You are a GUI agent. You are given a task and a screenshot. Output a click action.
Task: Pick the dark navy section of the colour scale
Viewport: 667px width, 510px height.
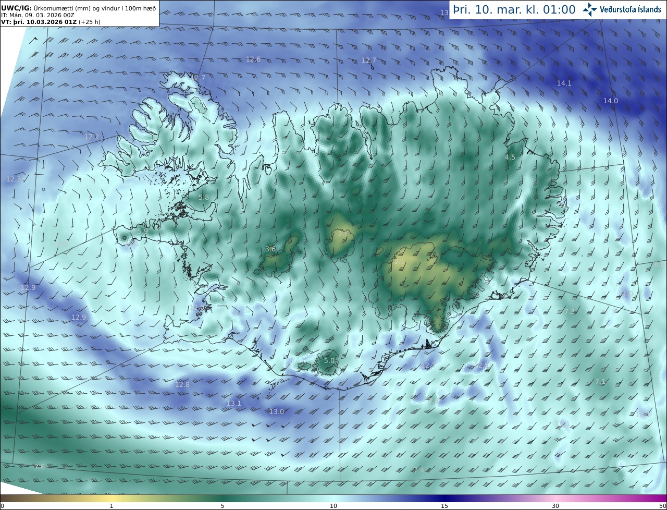coord(444,499)
